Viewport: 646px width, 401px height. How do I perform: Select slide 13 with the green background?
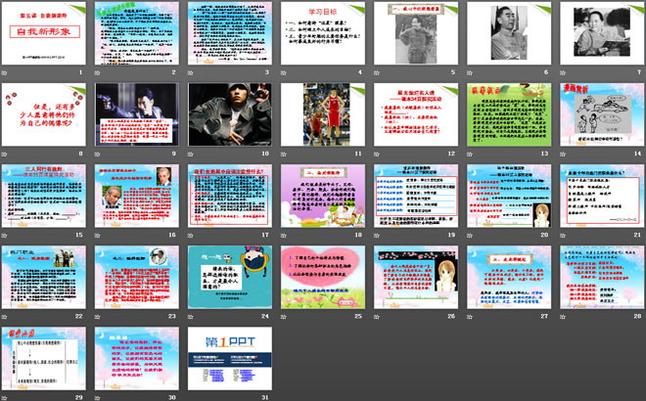click(x=506, y=116)
